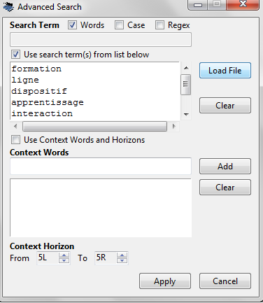The height and width of the screenshot is (303, 263).
Task: Click the Context Words input field
Action: [101, 166]
